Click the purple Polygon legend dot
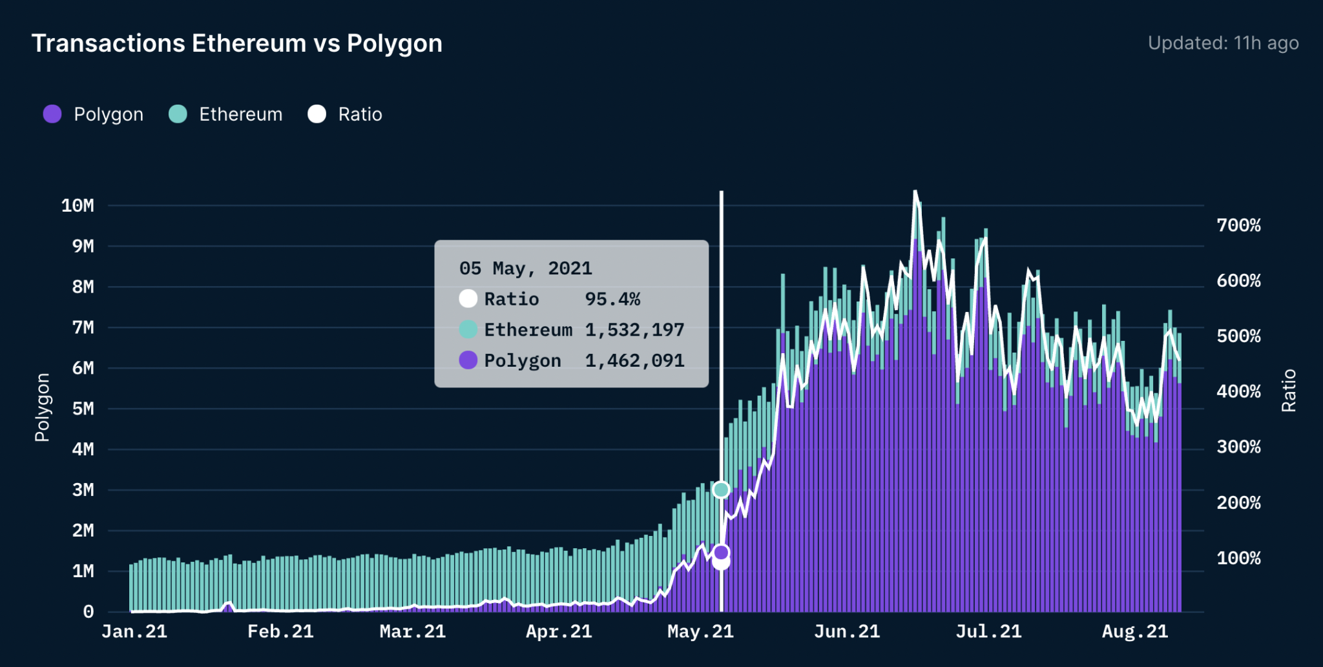This screenshot has height=667, width=1323. [x=52, y=114]
